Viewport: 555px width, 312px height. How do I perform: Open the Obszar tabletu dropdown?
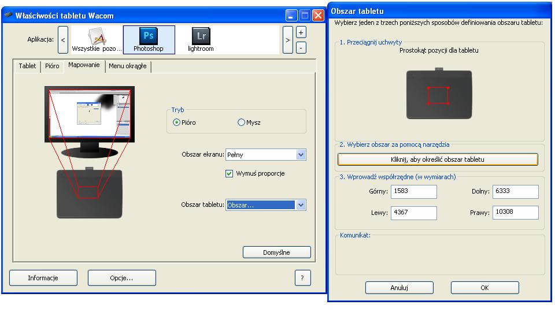pyautogui.click(x=266, y=205)
